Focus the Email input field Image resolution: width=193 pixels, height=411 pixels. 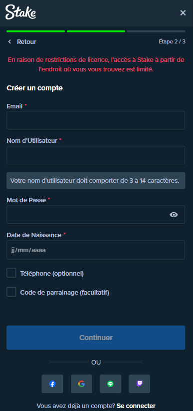(96, 120)
